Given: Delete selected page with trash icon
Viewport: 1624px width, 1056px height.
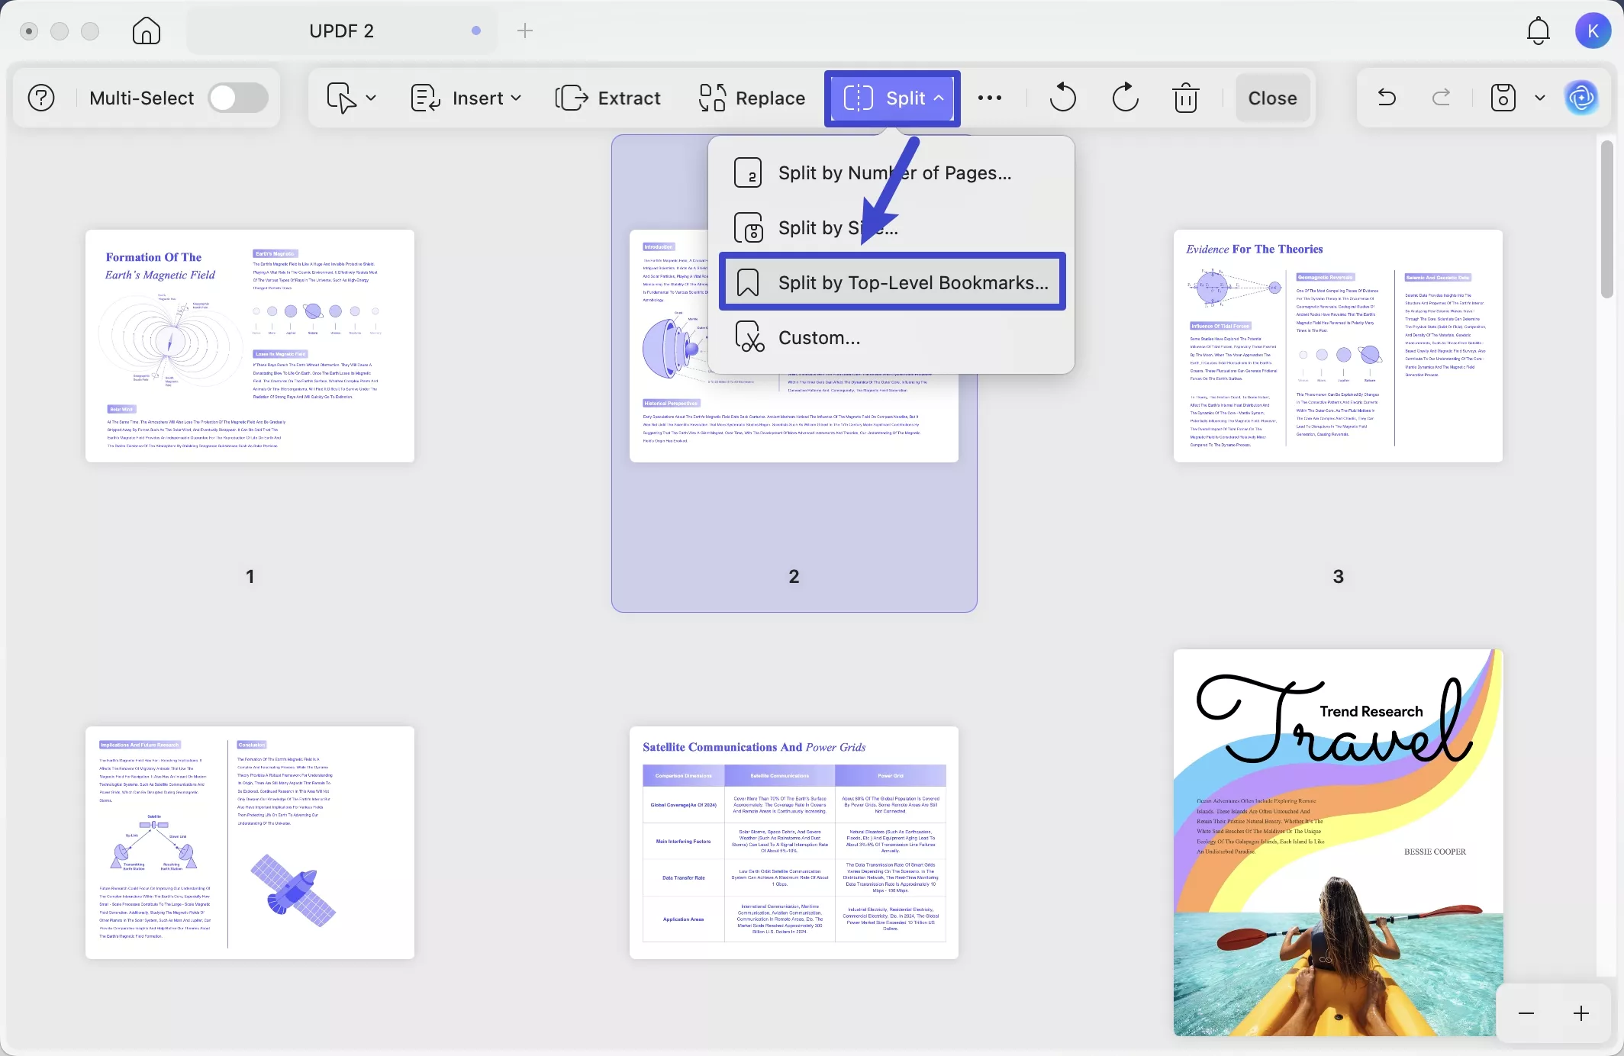Looking at the screenshot, I should click(x=1185, y=98).
